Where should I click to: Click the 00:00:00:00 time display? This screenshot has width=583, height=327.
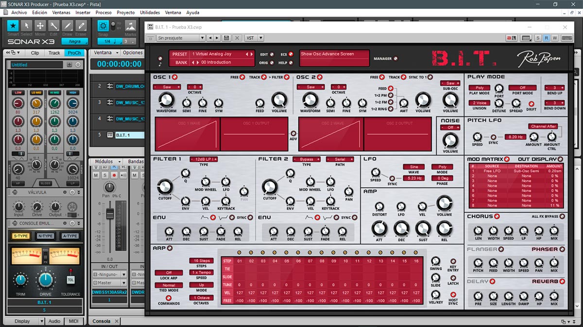point(119,64)
